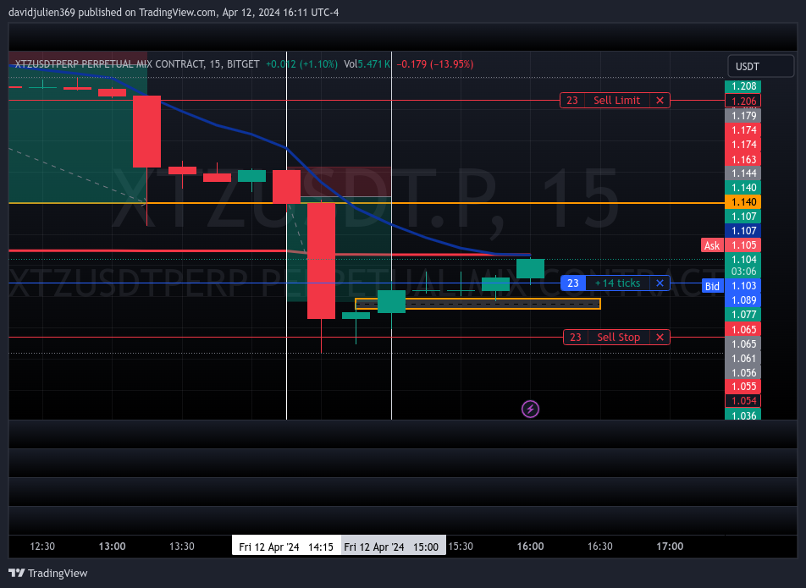Cancel the Sell Limit order with its X
This screenshot has width=806, height=588.
(660, 101)
